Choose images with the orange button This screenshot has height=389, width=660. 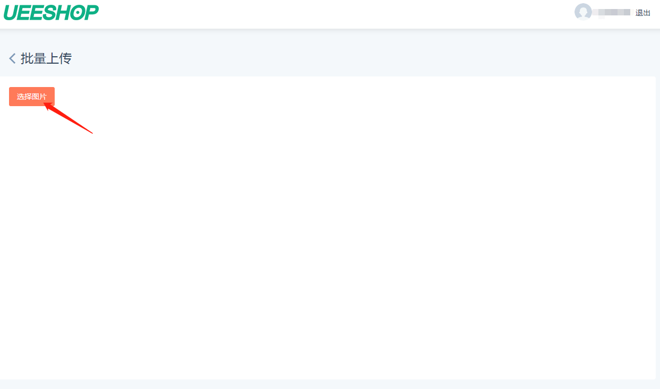tap(32, 97)
